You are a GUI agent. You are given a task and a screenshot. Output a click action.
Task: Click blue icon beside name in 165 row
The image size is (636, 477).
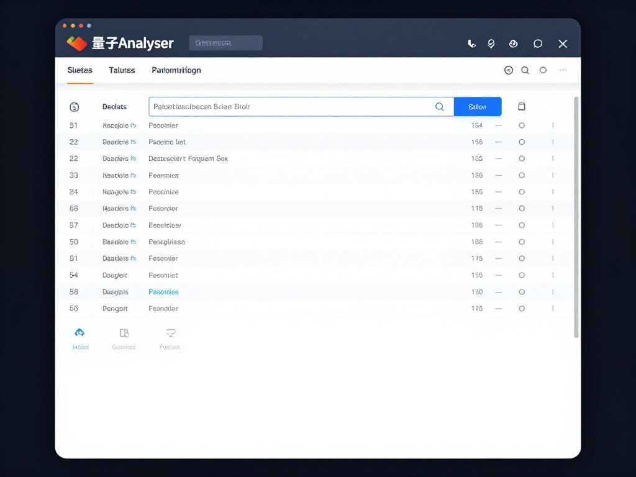point(134,192)
